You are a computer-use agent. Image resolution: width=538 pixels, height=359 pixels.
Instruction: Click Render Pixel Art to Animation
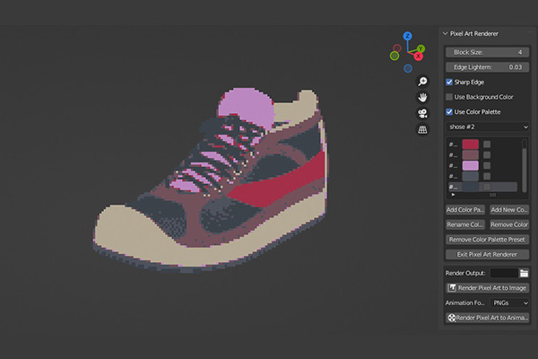pyautogui.click(x=487, y=318)
